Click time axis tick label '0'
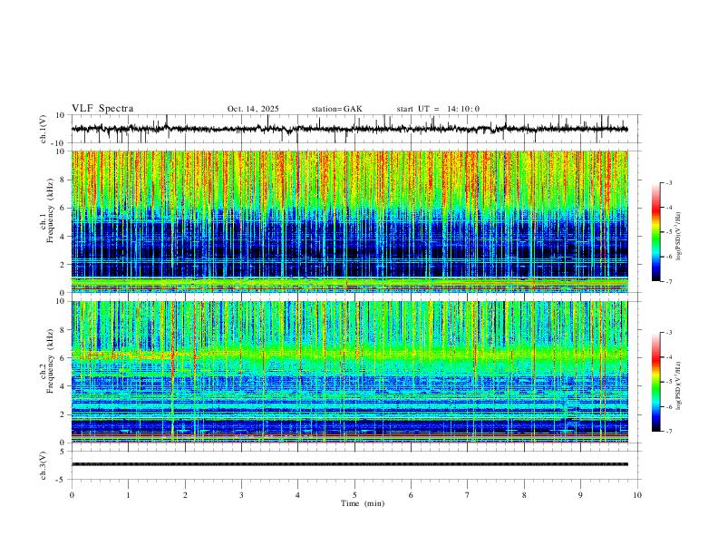Viewport: 718px width, 555px height. click(72, 495)
